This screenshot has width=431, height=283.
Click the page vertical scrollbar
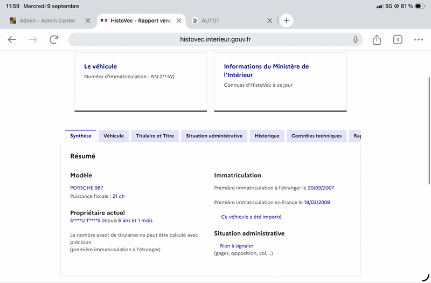tap(429, 130)
